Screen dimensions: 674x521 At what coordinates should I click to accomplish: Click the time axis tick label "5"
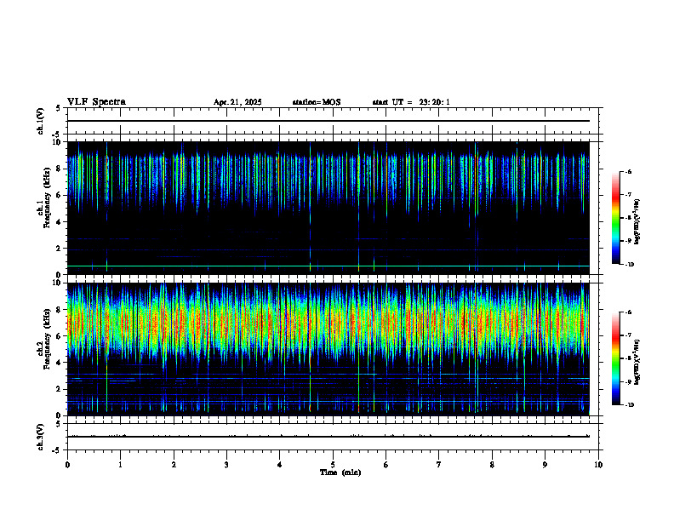point(333,465)
